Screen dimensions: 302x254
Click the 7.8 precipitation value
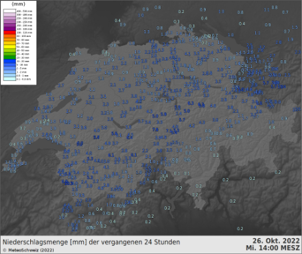pyautogui.click(x=155, y=129)
